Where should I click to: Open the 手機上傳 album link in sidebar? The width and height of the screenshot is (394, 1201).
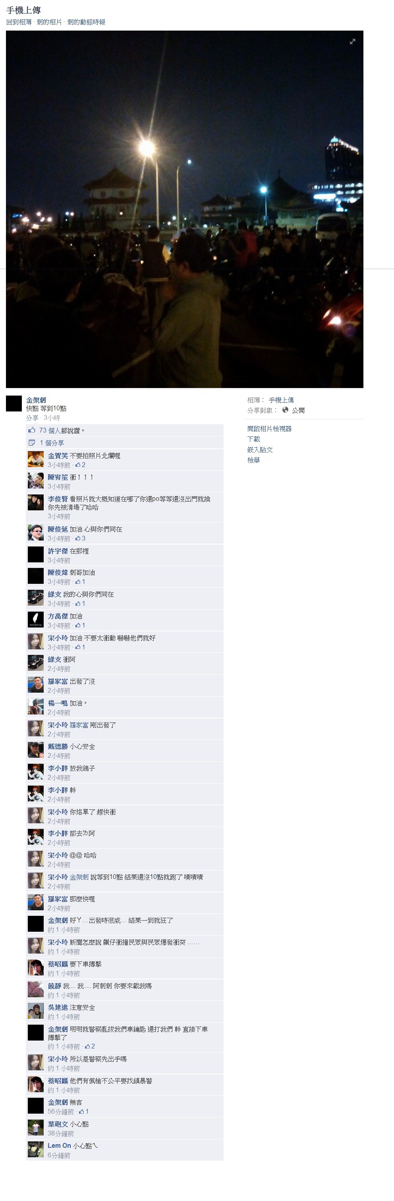[x=281, y=400]
